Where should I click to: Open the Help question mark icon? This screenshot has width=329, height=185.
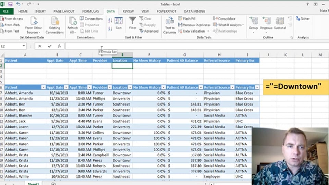tap(308, 4)
